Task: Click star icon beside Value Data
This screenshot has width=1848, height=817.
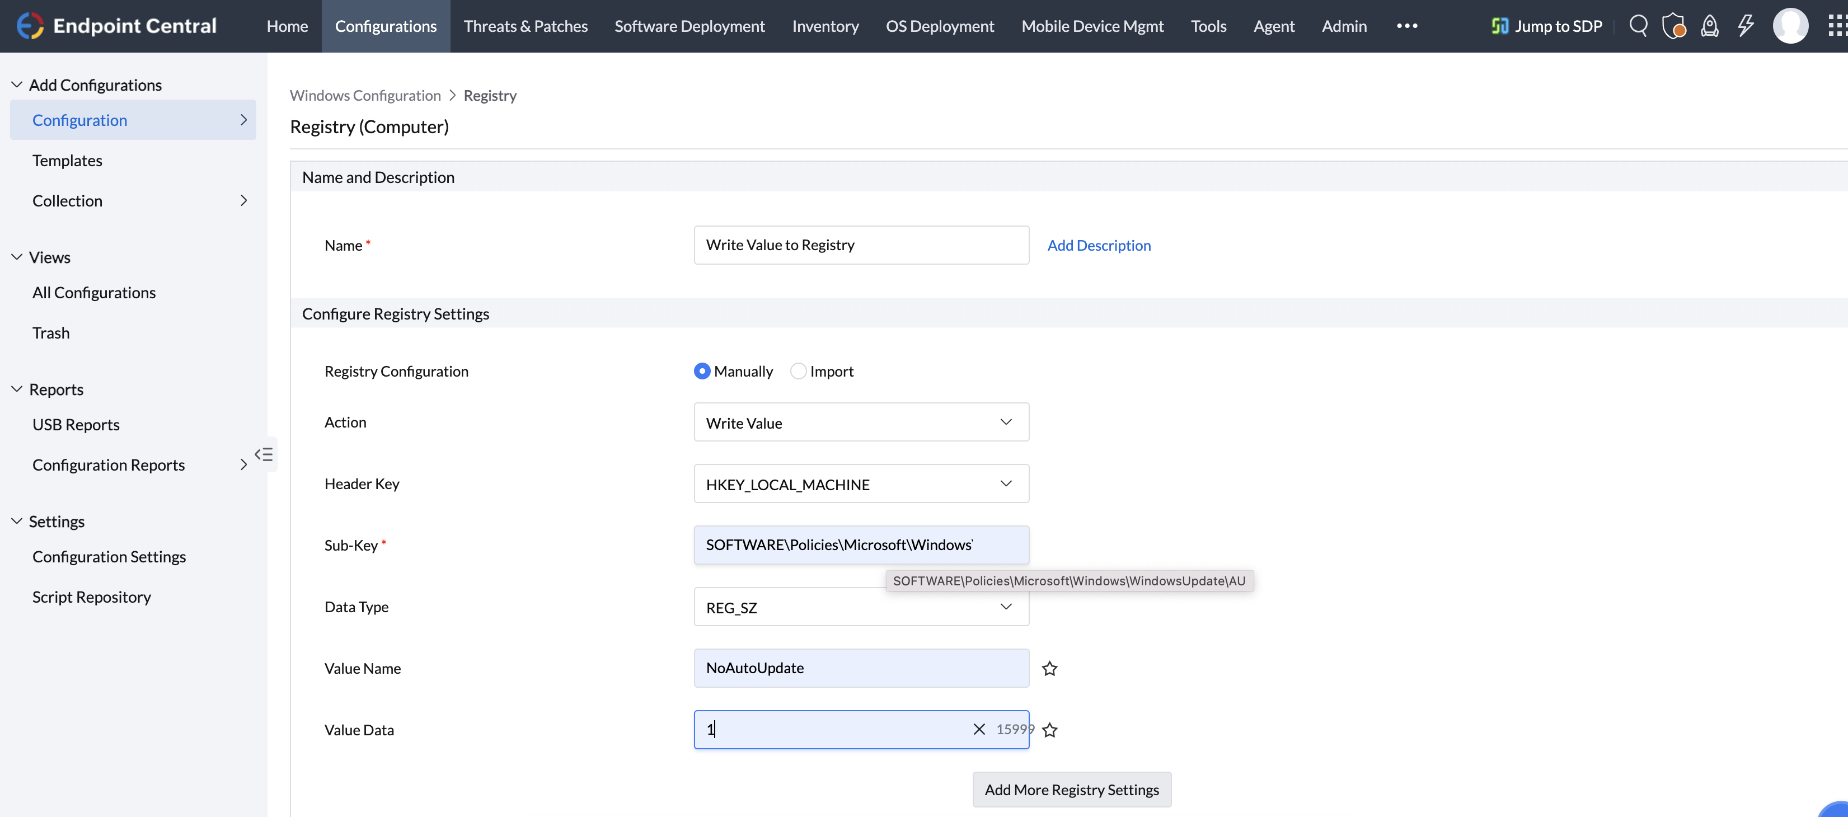Action: coord(1049,730)
